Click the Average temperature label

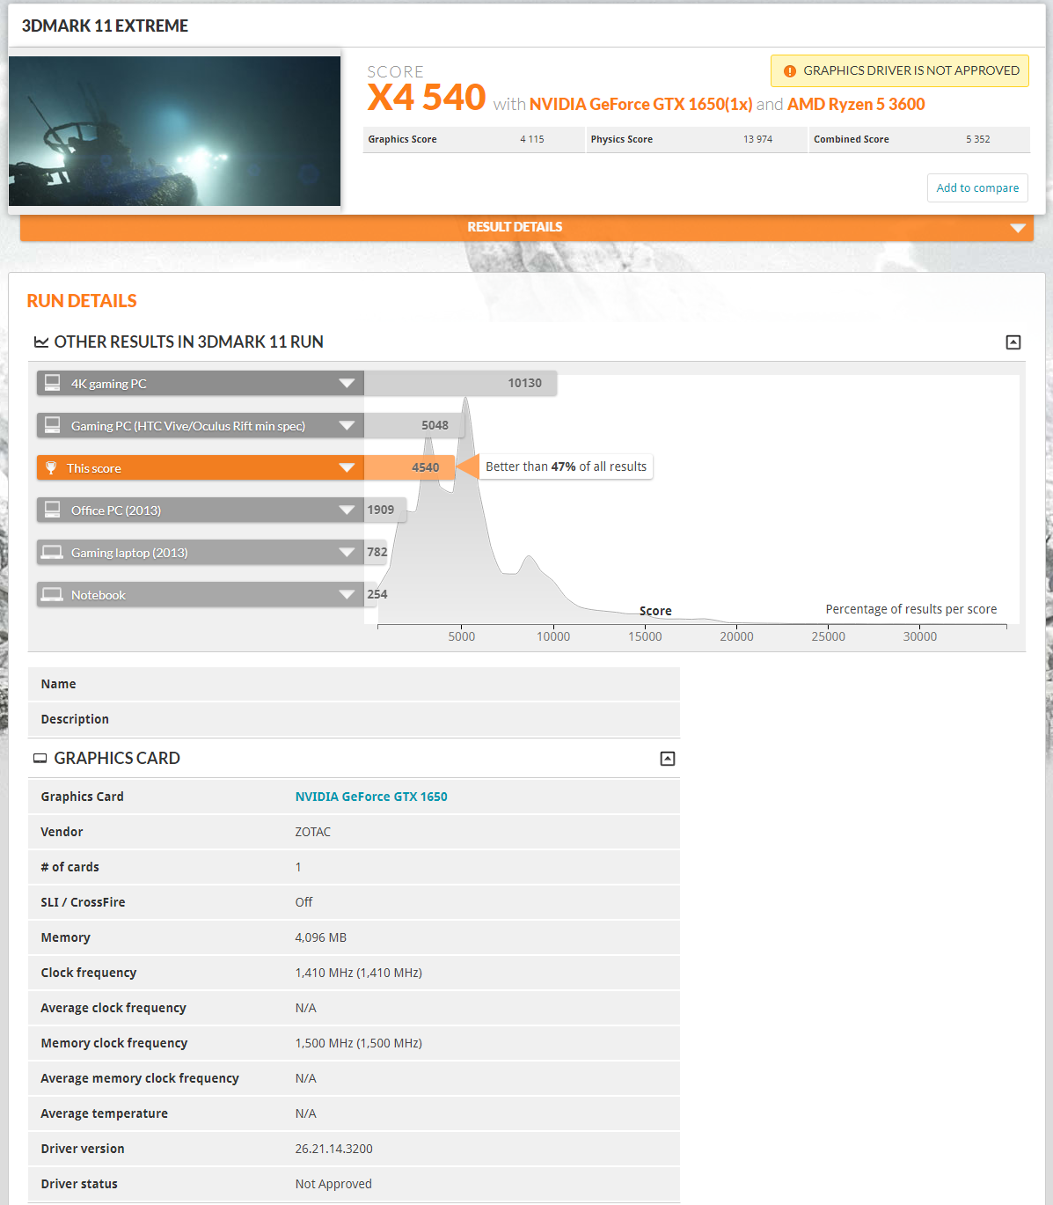tap(104, 1113)
